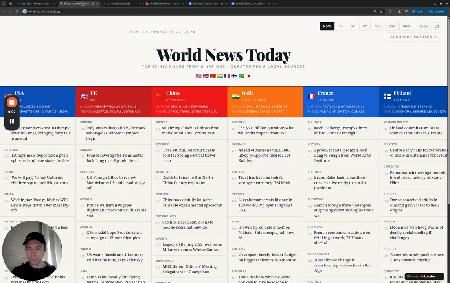Click the Japan flag icon under the title

click(x=249, y=76)
